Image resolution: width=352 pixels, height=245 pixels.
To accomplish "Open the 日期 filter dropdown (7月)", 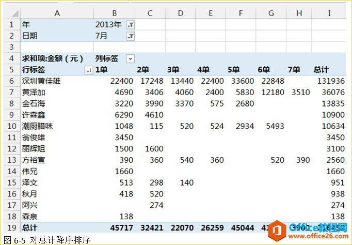I will click(x=131, y=36).
